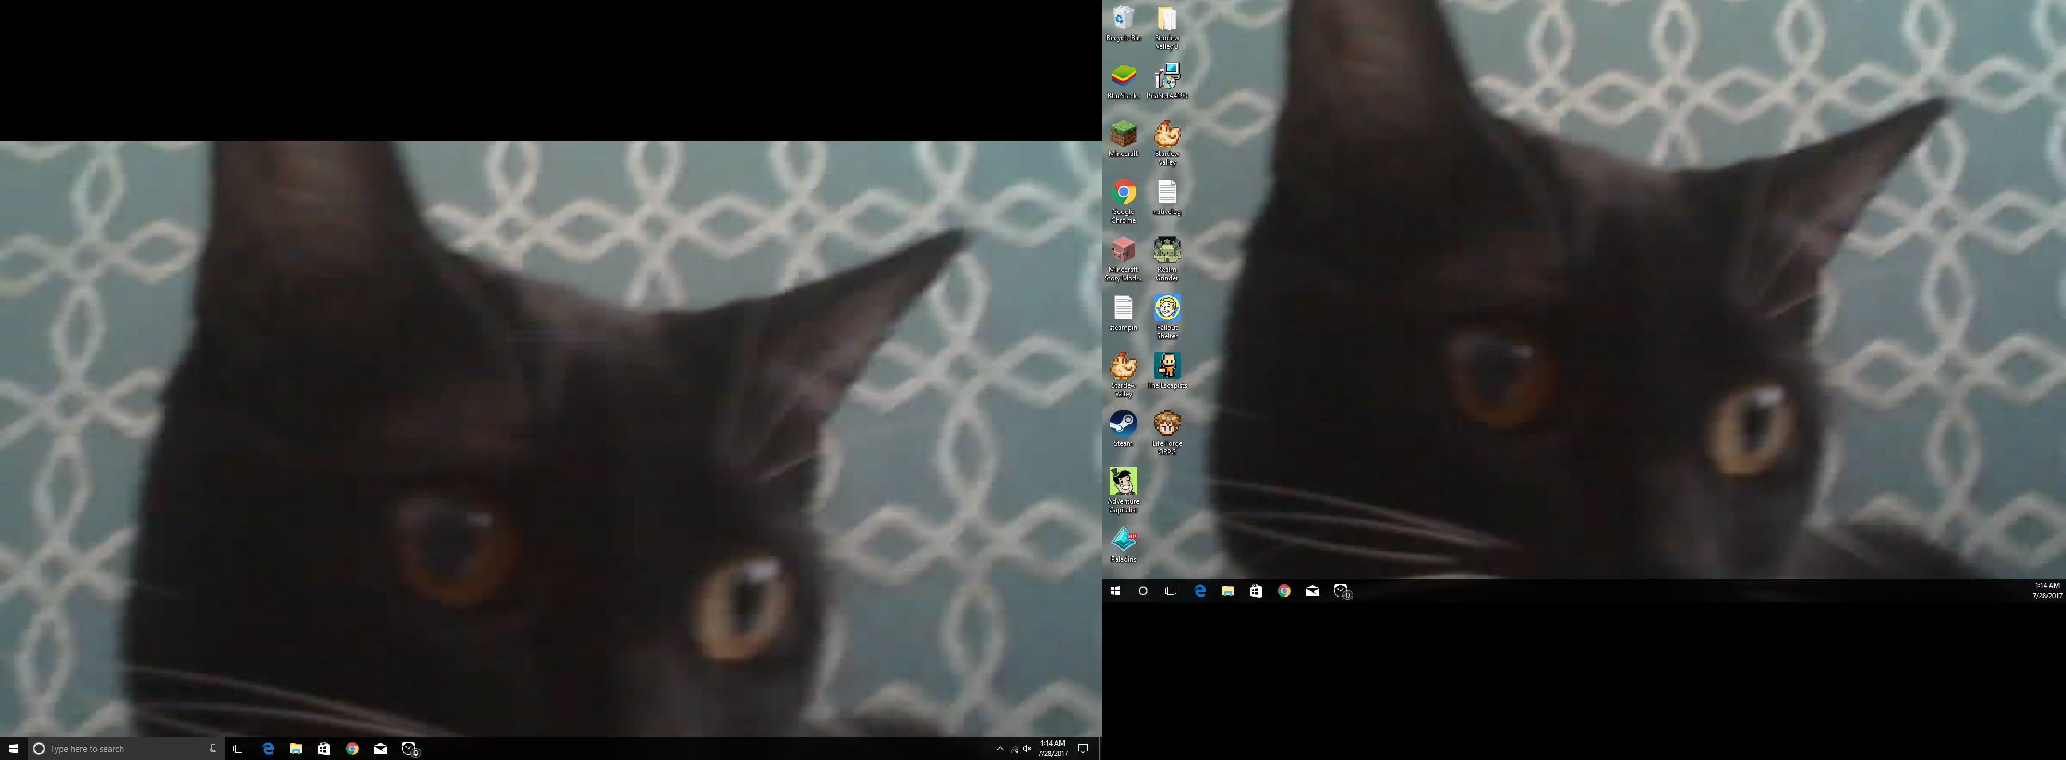The image size is (2066, 760).
Task: Open Chrome on the second monitor taskbar
Action: 1284,591
